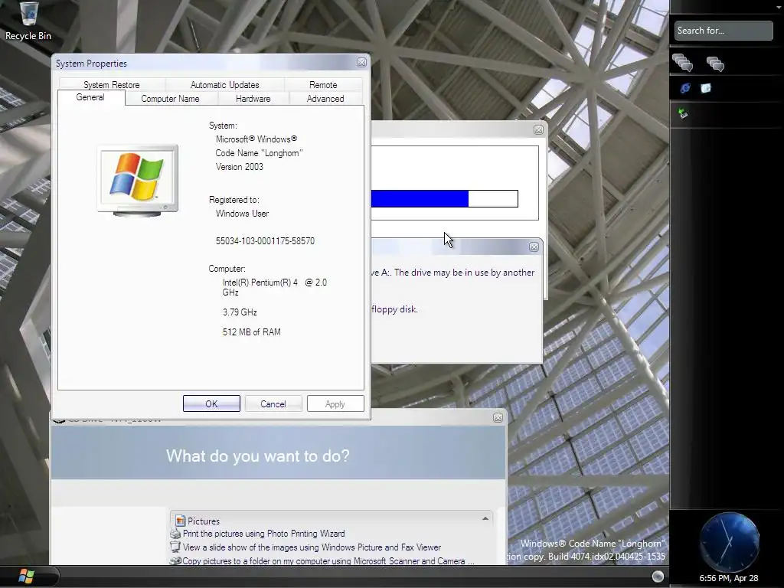Click the three-bubble chat icon in sidebar

click(x=715, y=64)
